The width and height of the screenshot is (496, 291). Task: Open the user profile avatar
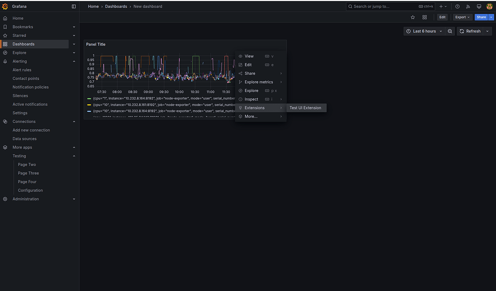[x=490, y=6]
